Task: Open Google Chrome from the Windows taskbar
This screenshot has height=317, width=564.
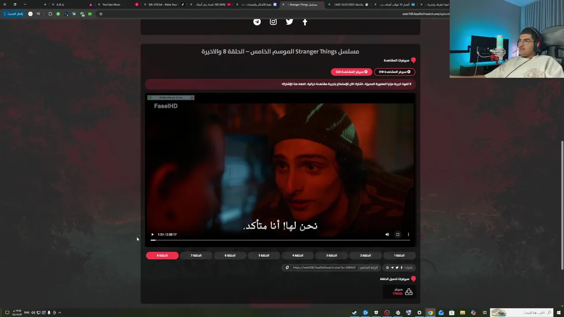Action: [x=430, y=313]
